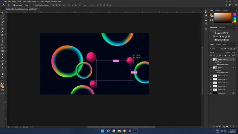
Task: Click the Windows Start button
Action: (x=103, y=131)
